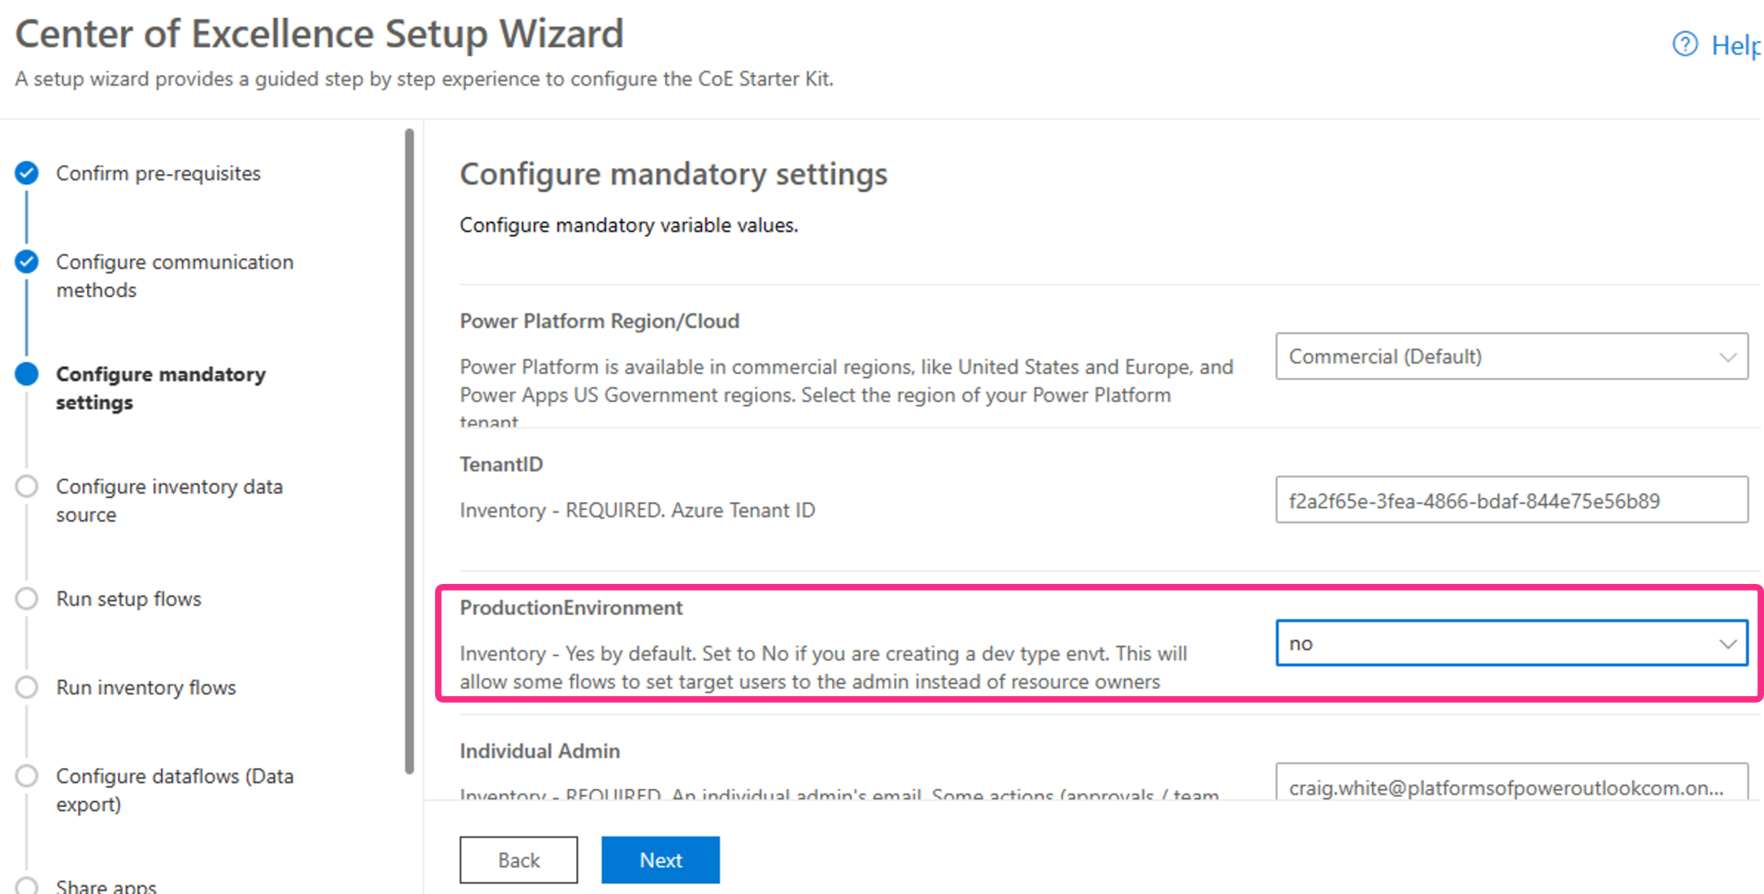The image size is (1764, 894).
Task: Click the TenantID input field
Action: coord(1510,500)
